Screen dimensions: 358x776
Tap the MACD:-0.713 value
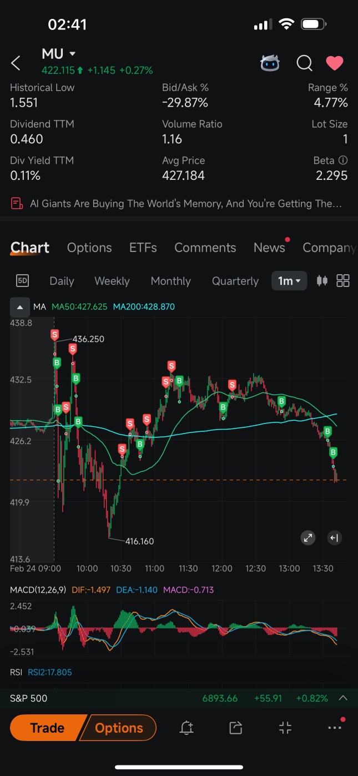pos(188,589)
